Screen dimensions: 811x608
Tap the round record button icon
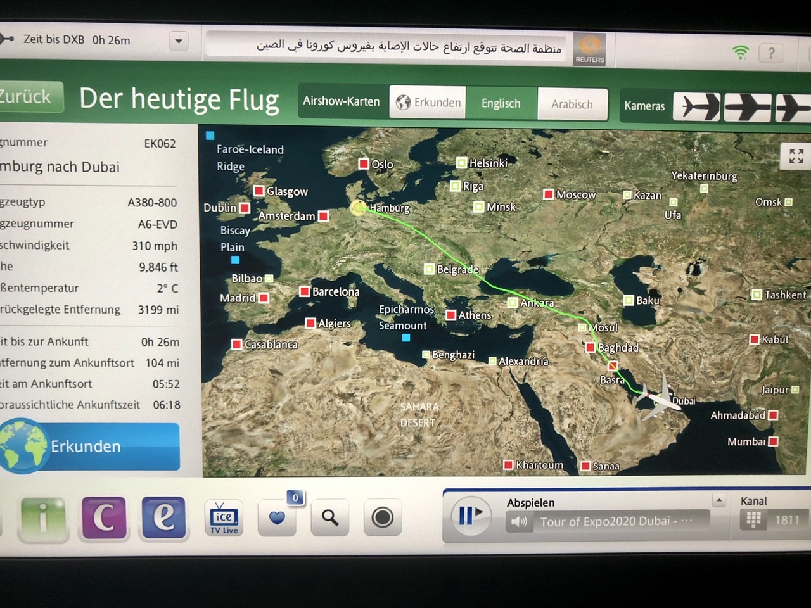tap(382, 517)
